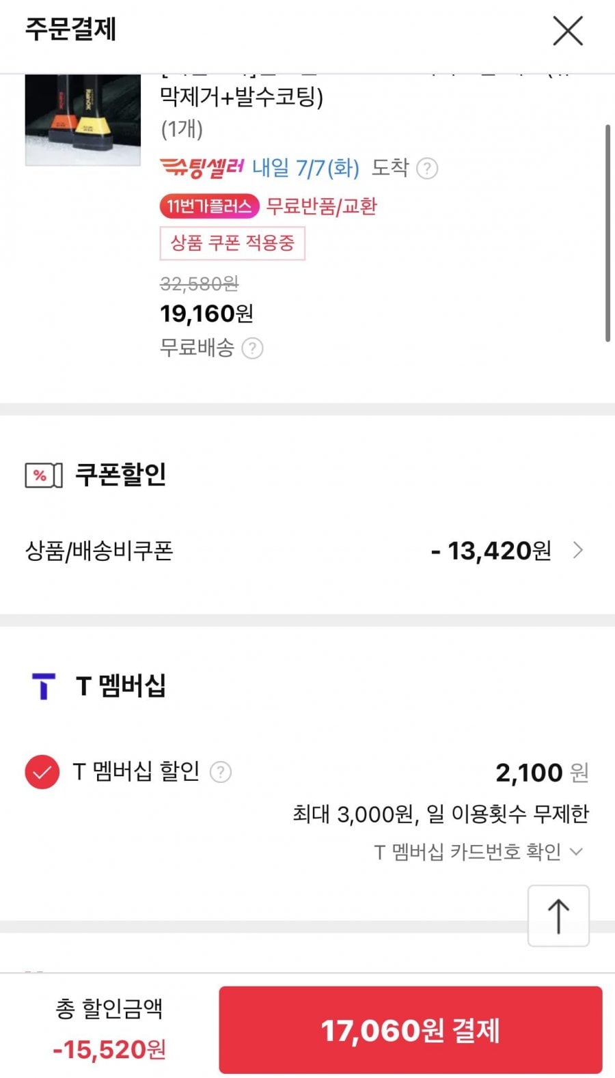
Task: Tap the help icon next to T 멤버십 할인
Action: point(221,772)
